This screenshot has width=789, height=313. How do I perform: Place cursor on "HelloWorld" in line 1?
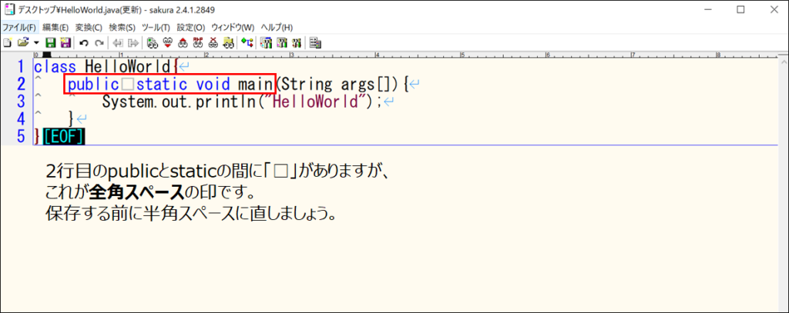(128, 66)
